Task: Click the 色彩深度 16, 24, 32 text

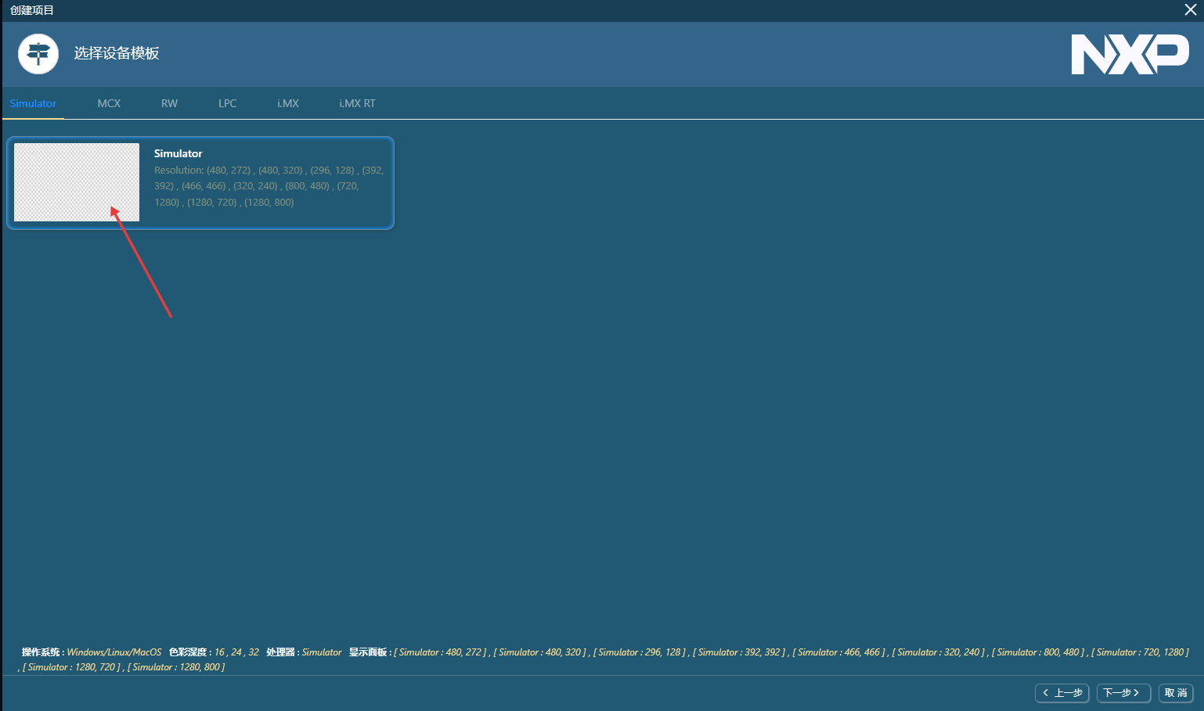Action: (x=214, y=652)
